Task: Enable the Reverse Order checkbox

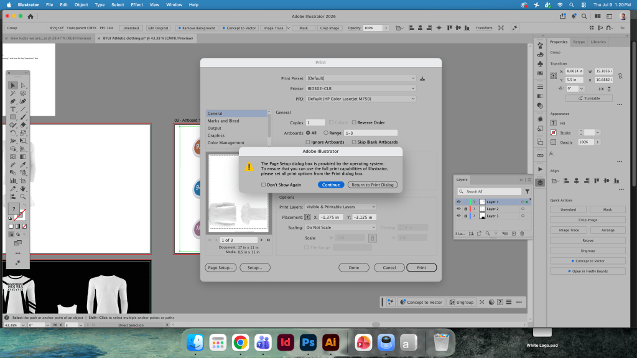Action: pos(354,122)
